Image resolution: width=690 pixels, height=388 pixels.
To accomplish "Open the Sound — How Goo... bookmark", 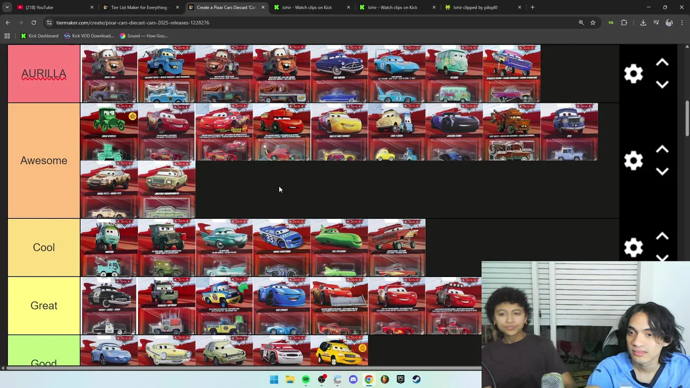I will [144, 36].
